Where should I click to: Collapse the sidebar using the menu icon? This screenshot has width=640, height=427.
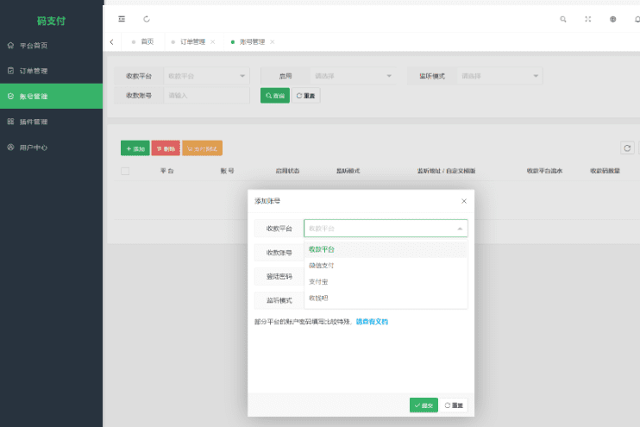tap(122, 19)
